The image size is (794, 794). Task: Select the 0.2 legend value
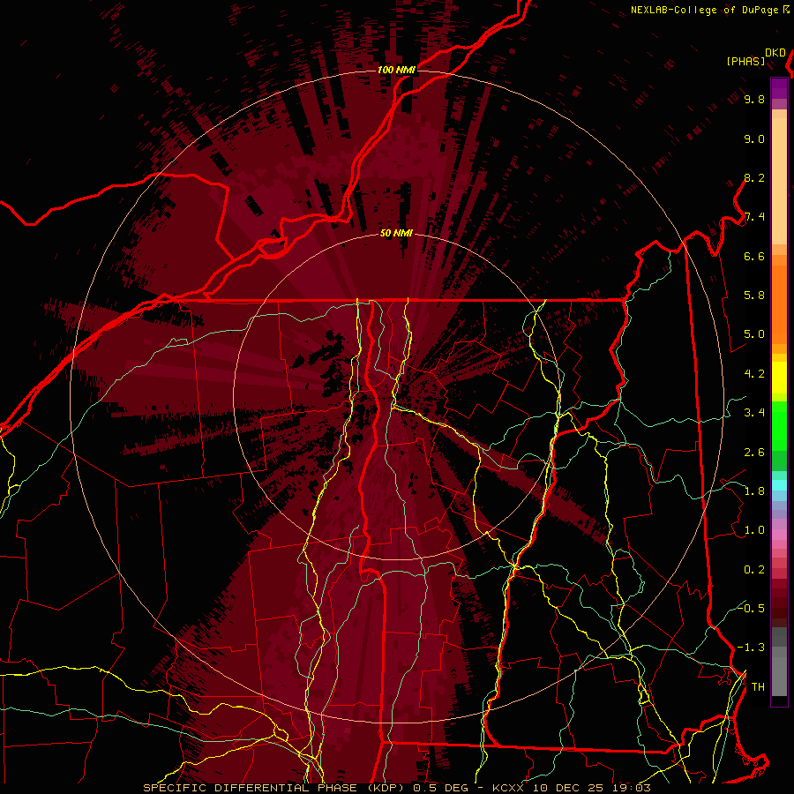pos(754,570)
